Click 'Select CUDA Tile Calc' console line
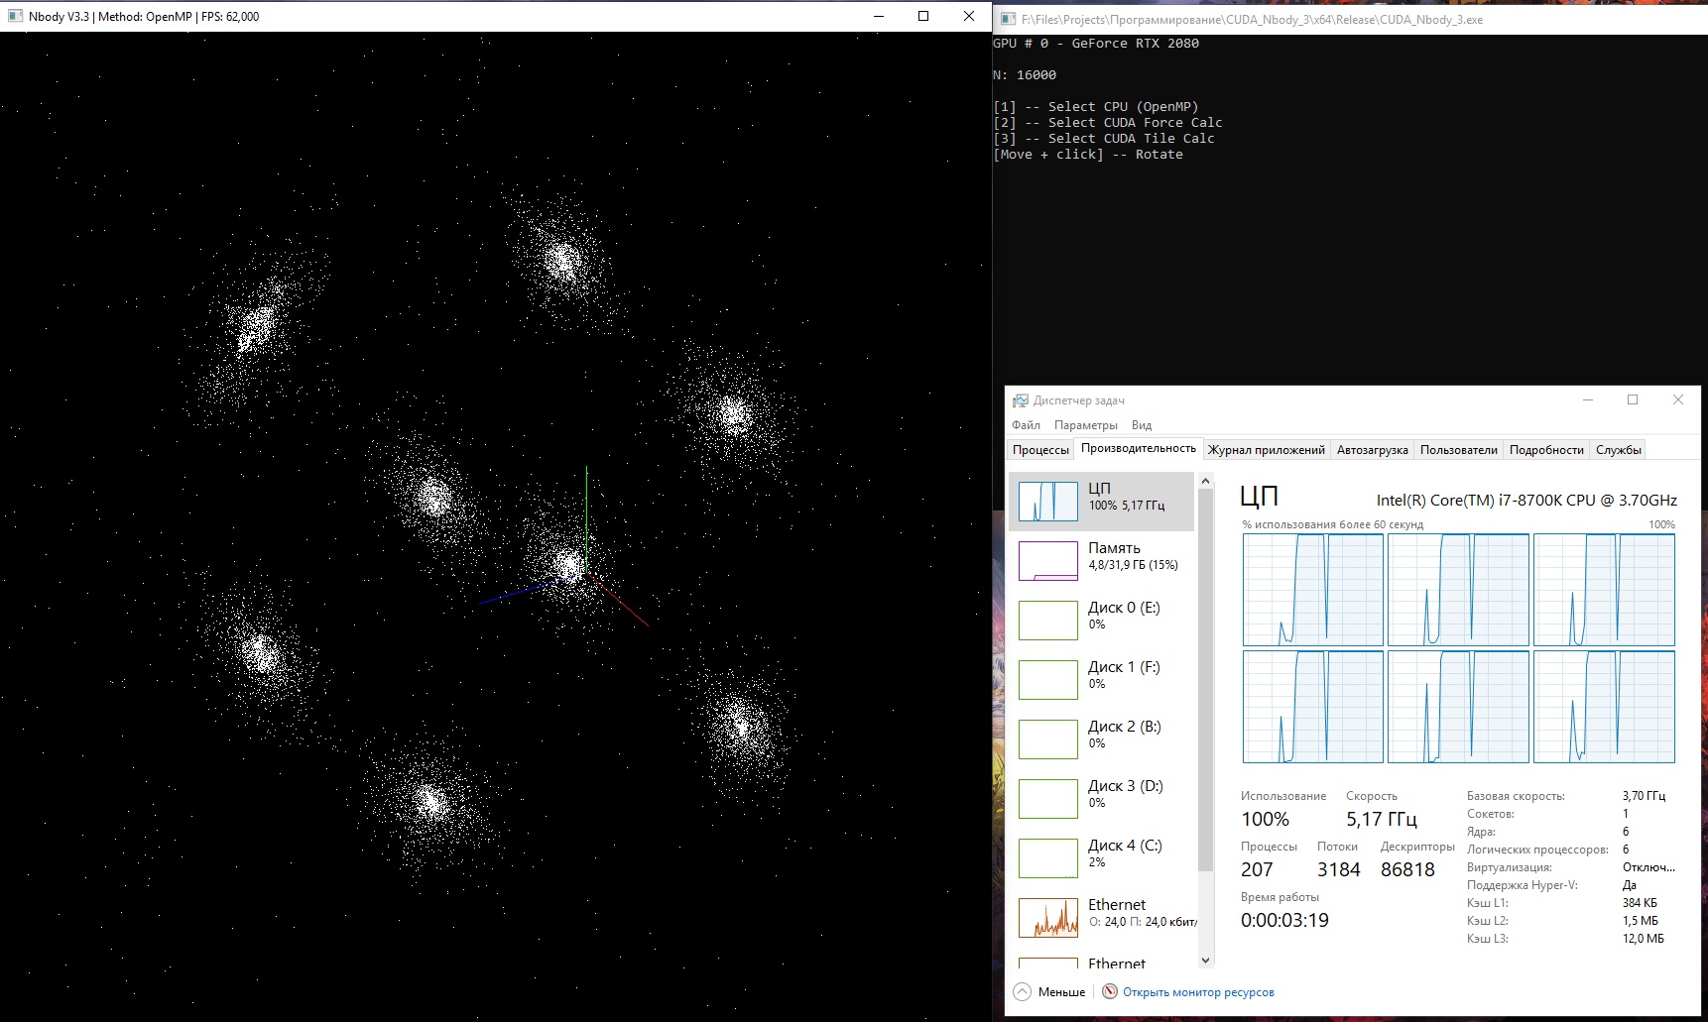1708x1022 pixels. click(1104, 139)
